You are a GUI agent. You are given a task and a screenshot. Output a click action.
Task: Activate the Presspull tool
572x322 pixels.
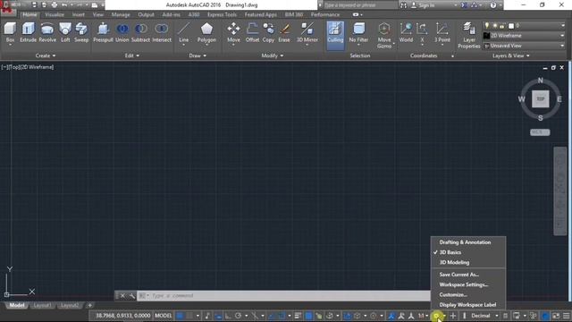[104, 32]
